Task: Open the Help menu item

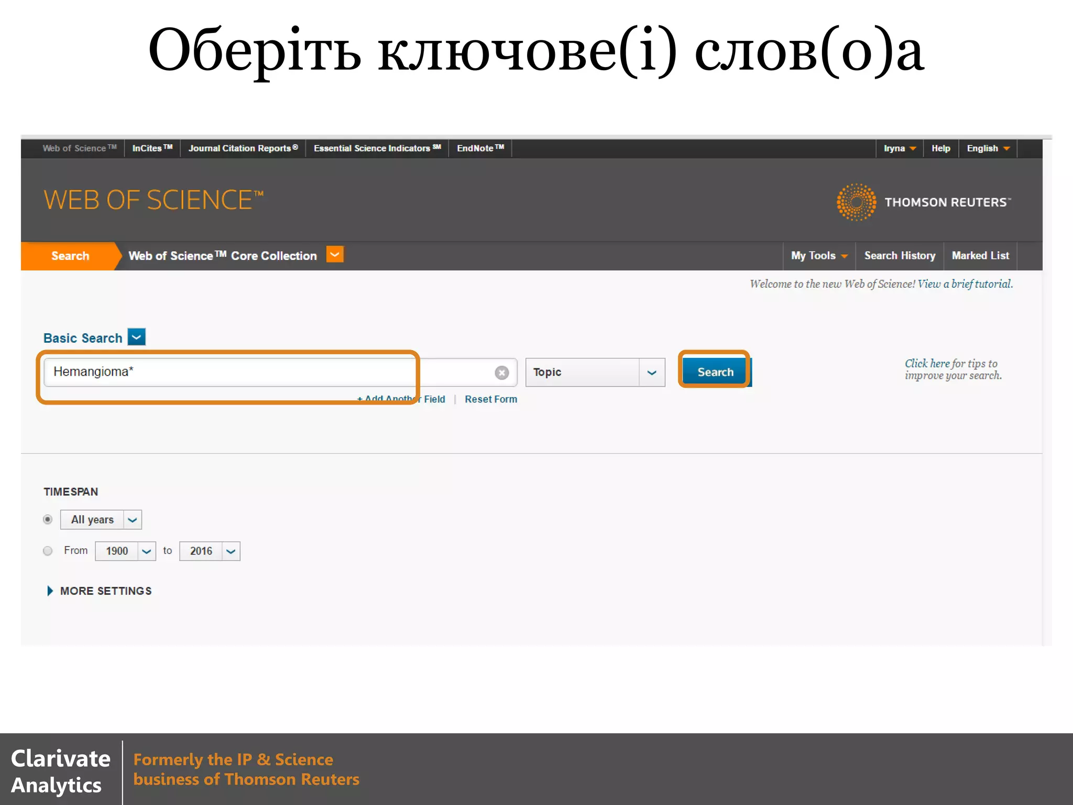Action: 940,148
